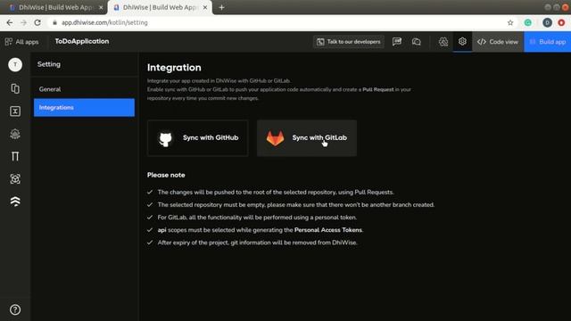The height and width of the screenshot is (321, 571).
Task: Click the user avatar T in sidebar
Action: tap(15, 65)
